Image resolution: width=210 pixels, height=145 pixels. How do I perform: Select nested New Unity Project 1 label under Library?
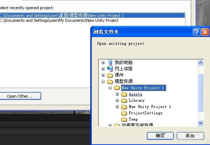click(x=150, y=107)
